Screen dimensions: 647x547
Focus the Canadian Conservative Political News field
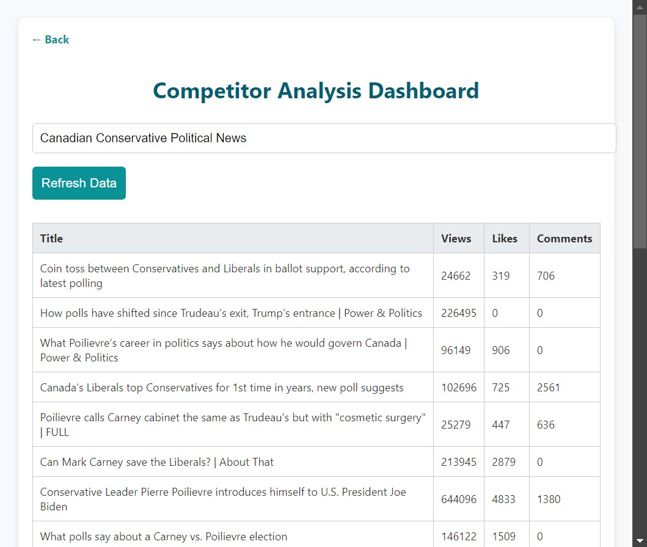[324, 138]
